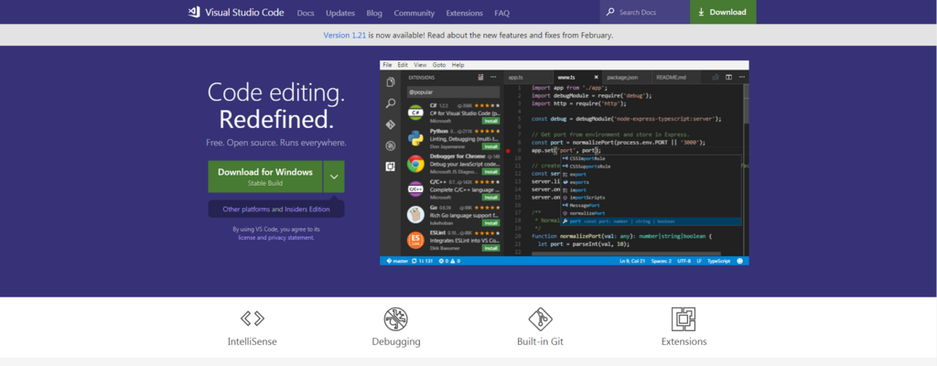Open the Version 1.21 link in banner
937x366 pixels.
[x=345, y=36]
